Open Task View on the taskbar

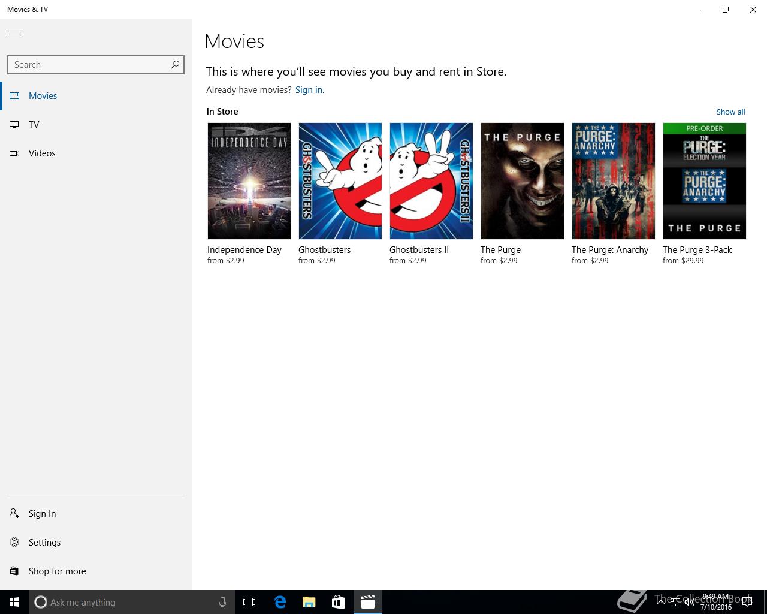pos(249,602)
